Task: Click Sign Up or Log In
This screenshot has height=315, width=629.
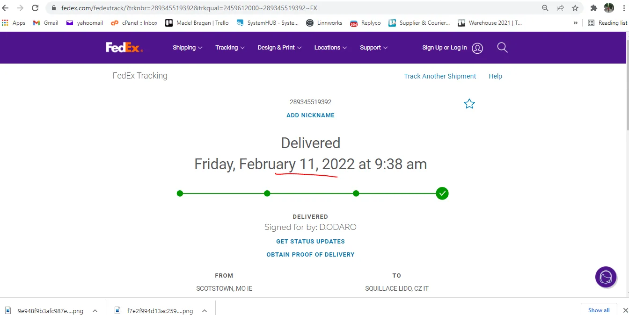Action: pyautogui.click(x=444, y=47)
